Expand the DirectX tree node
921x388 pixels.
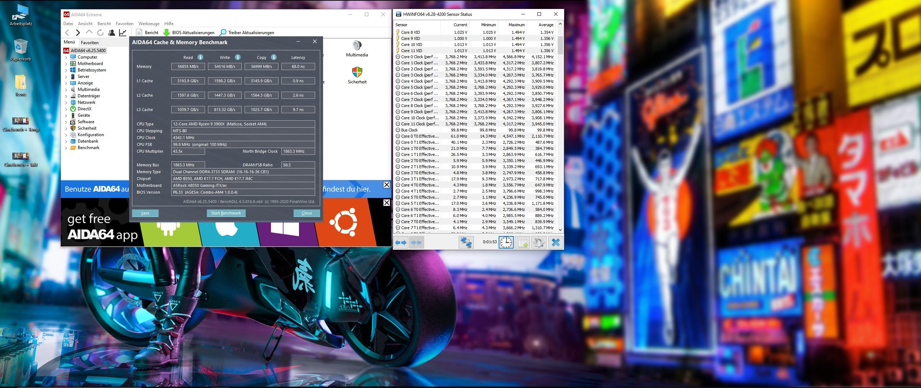coord(66,109)
